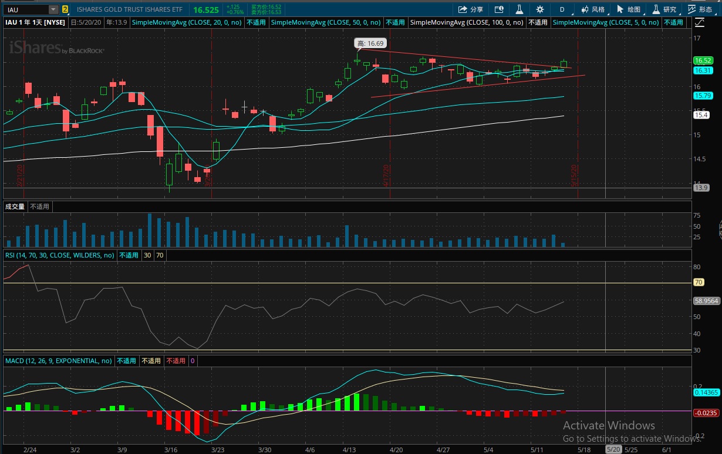Click the 15.79 moving average axis label

point(703,96)
